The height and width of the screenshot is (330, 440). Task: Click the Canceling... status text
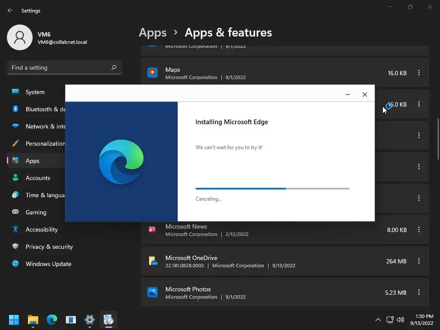[x=209, y=199]
